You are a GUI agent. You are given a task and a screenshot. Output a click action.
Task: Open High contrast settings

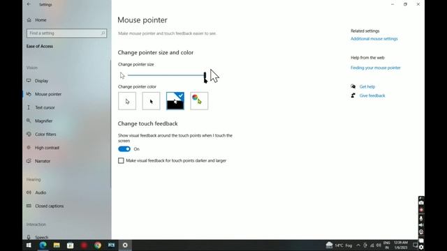pyautogui.click(x=47, y=148)
